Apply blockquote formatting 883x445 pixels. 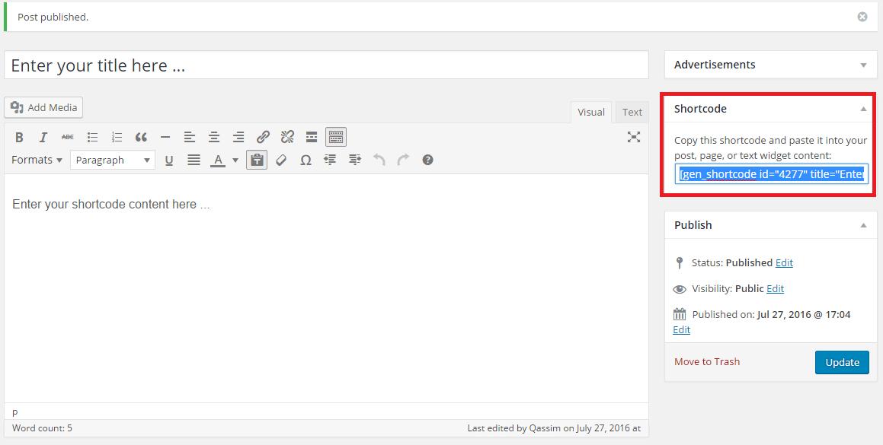141,137
